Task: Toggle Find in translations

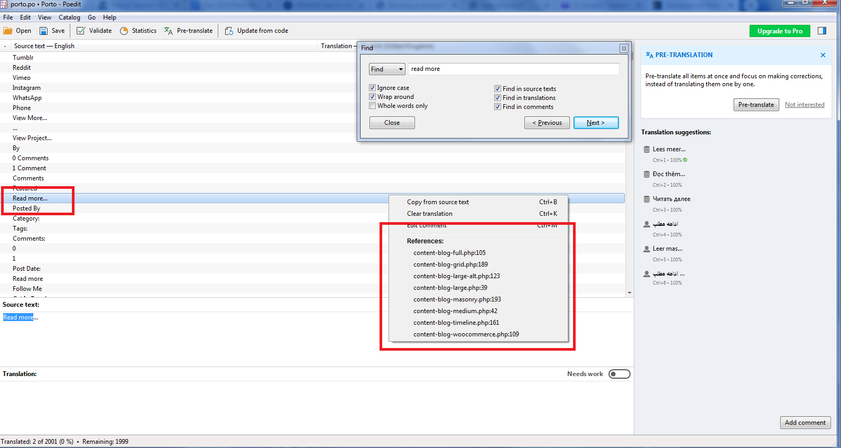Action: [x=497, y=98]
